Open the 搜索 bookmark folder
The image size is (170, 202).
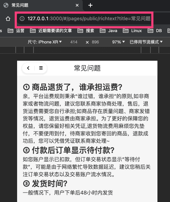tap(86, 31)
